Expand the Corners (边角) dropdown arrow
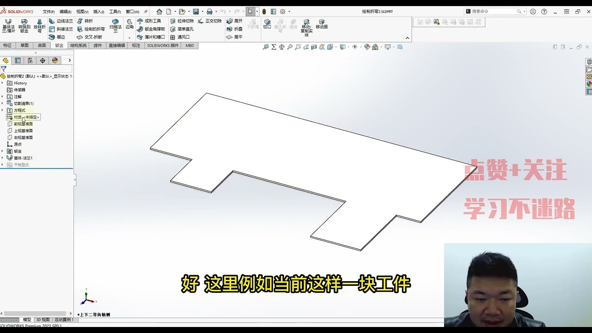The width and height of the screenshot is (592, 333). click(129, 37)
